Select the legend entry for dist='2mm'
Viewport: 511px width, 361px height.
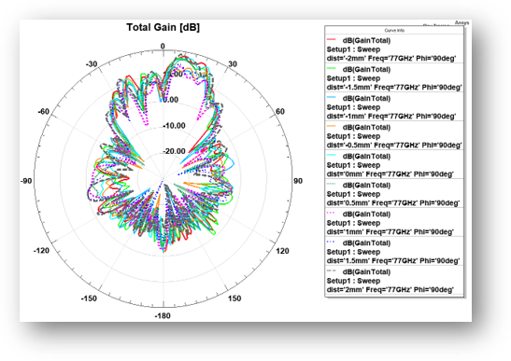coord(394,281)
